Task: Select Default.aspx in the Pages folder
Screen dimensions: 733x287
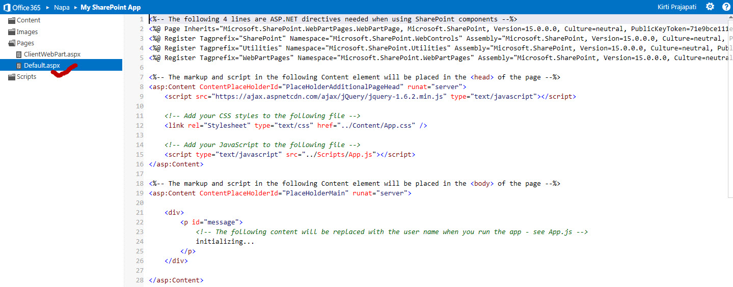Action: [42, 66]
